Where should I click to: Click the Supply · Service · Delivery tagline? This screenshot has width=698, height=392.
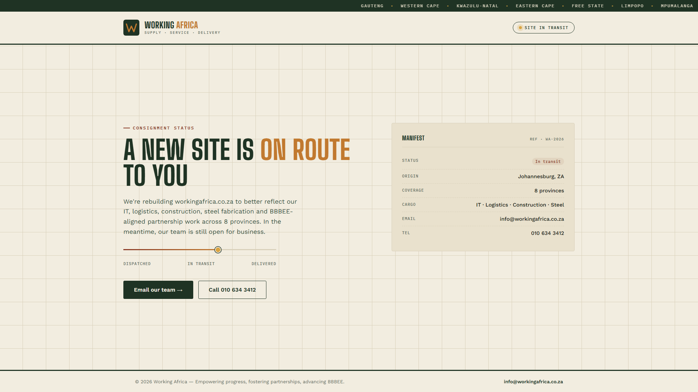tap(182, 33)
